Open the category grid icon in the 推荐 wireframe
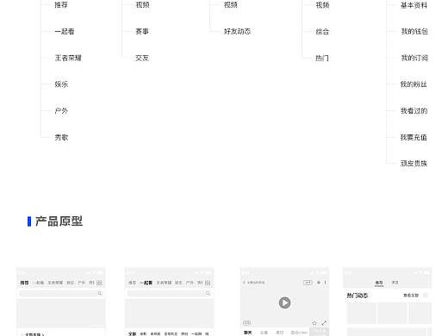 pos(99,283)
